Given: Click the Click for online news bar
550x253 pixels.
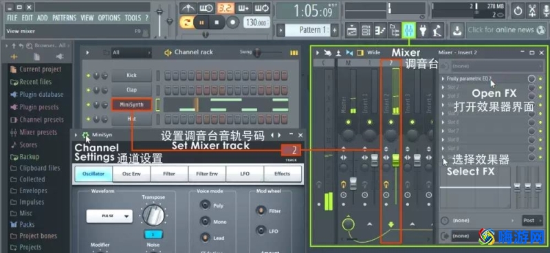Looking at the screenshot, I should [507, 30].
